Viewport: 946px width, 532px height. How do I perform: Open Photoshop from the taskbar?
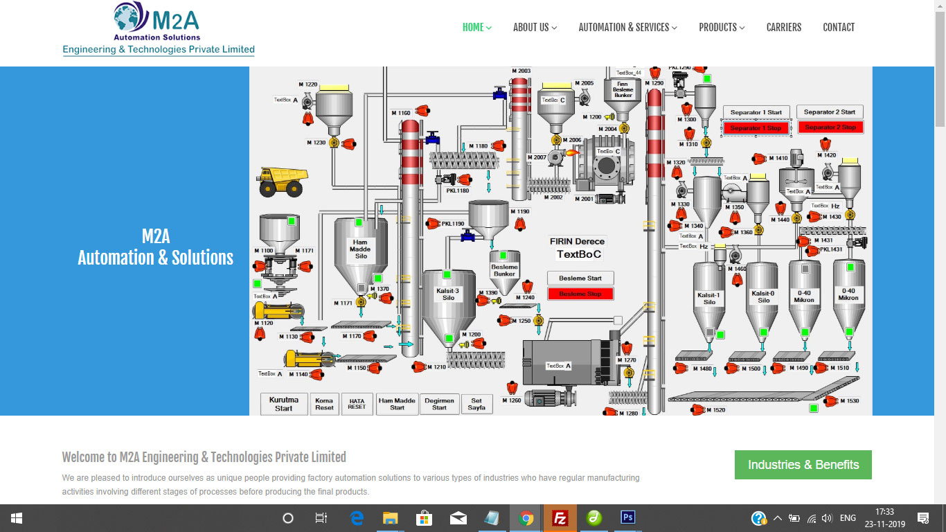pos(628,518)
